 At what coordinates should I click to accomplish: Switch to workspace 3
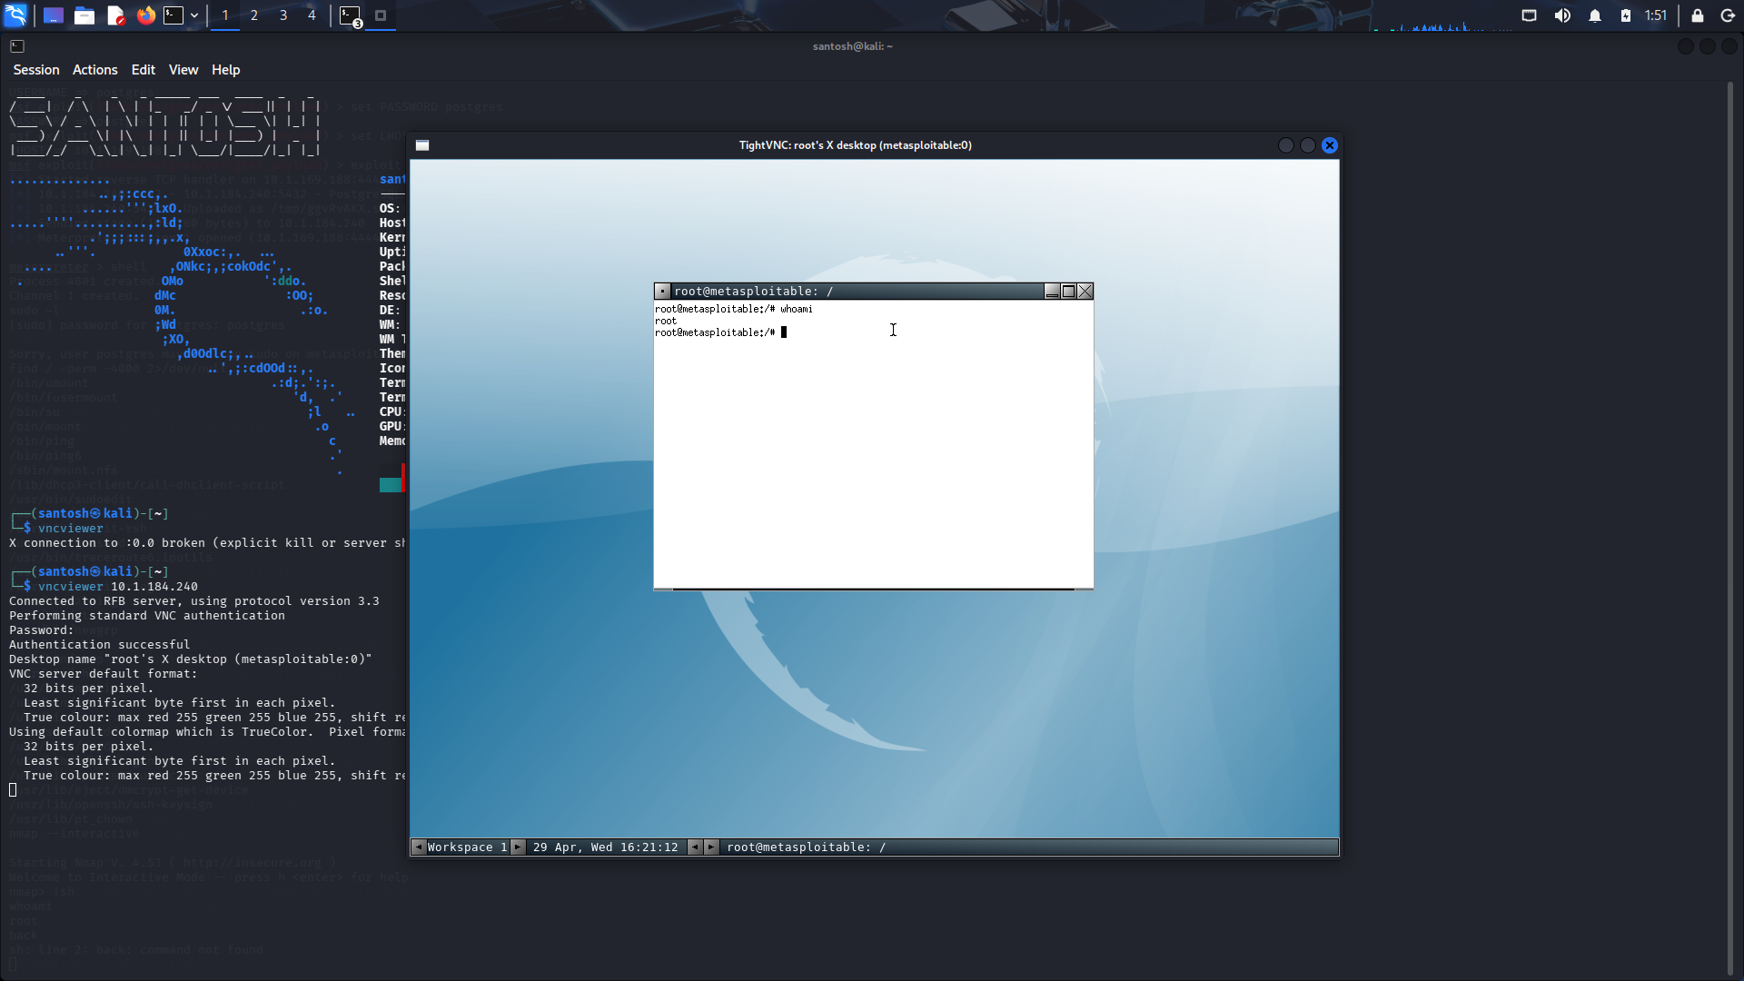pos(283,15)
